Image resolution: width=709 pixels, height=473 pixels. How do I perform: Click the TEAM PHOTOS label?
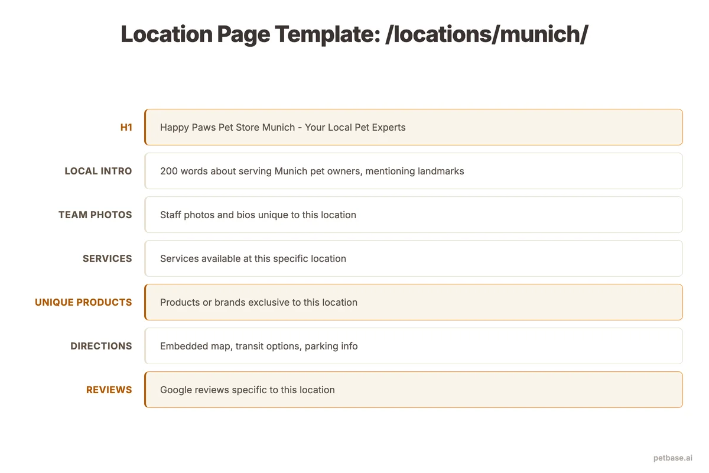pos(95,215)
